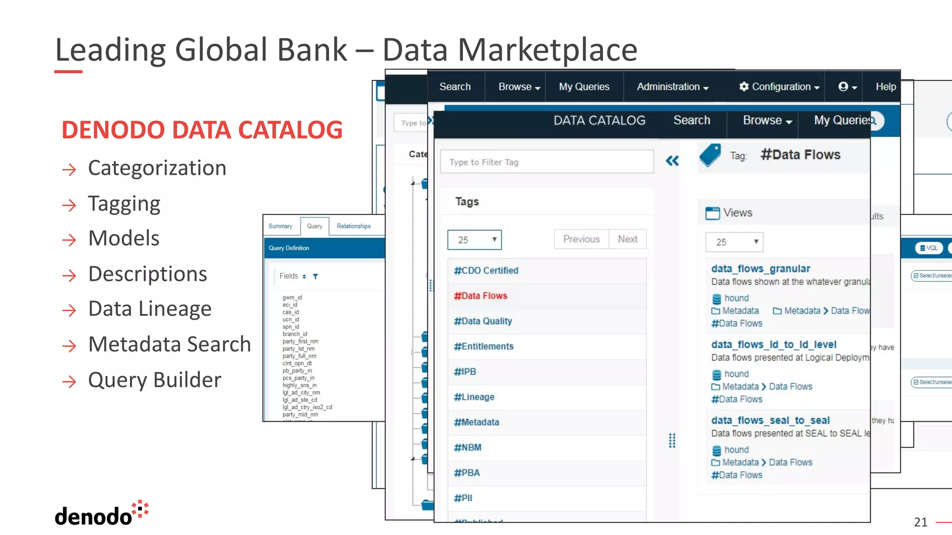This screenshot has height=535, width=952.
Task: Click Search in the top menu bar
Action: (x=455, y=87)
